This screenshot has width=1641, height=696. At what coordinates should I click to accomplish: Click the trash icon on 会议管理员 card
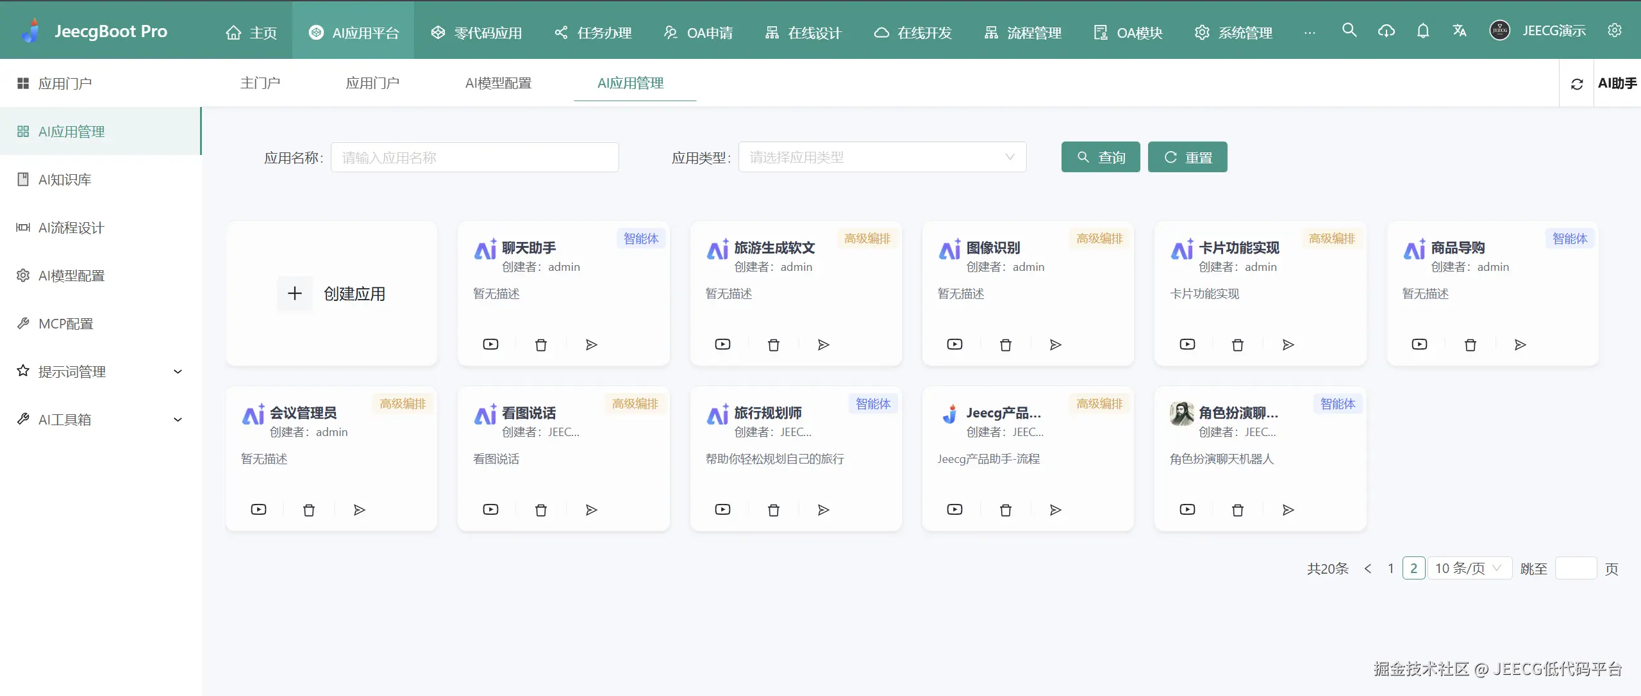tap(309, 510)
